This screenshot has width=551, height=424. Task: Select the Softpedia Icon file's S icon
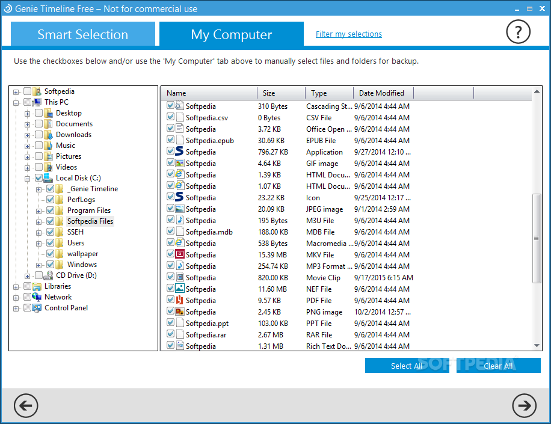tap(180, 197)
